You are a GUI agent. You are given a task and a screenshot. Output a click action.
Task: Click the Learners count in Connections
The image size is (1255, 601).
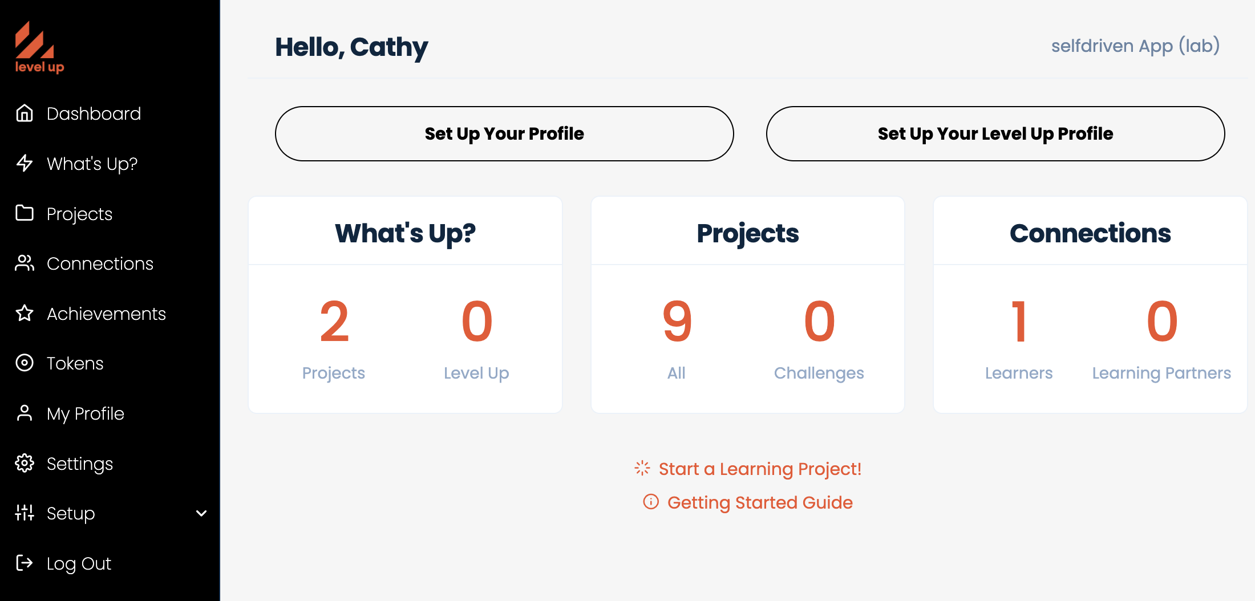click(x=1019, y=322)
